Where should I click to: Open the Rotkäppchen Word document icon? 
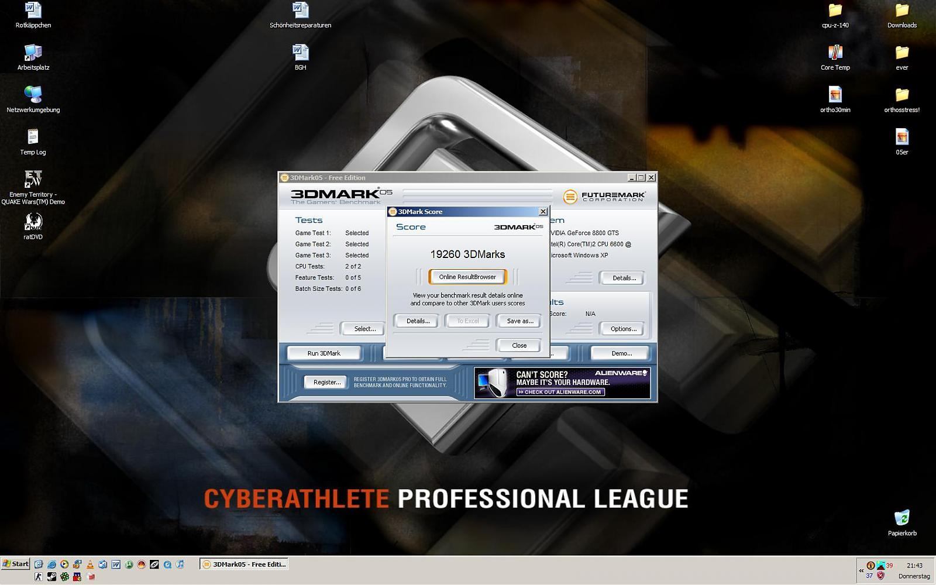(x=33, y=16)
